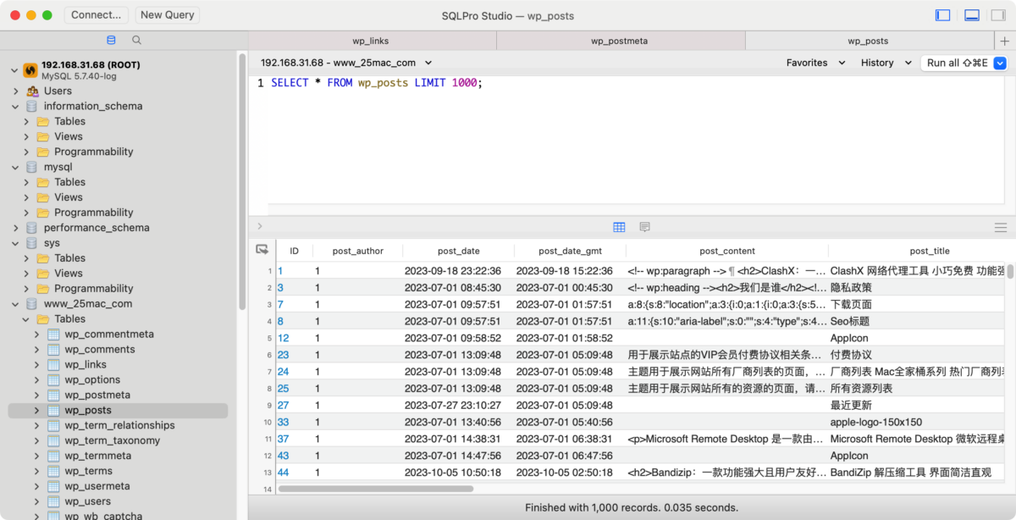Toggle the right inspector panel icon

pyautogui.click(x=998, y=14)
